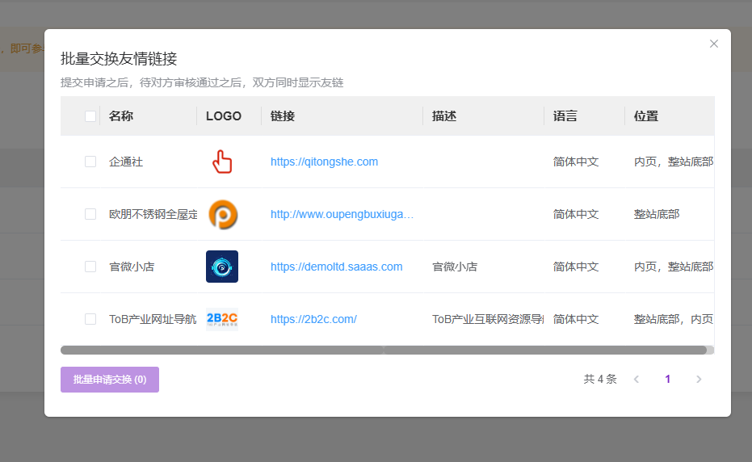This screenshot has height=462, width=752.
Task: Visit the https://demoltd.saaas.com link
Action: pos(336,267)
